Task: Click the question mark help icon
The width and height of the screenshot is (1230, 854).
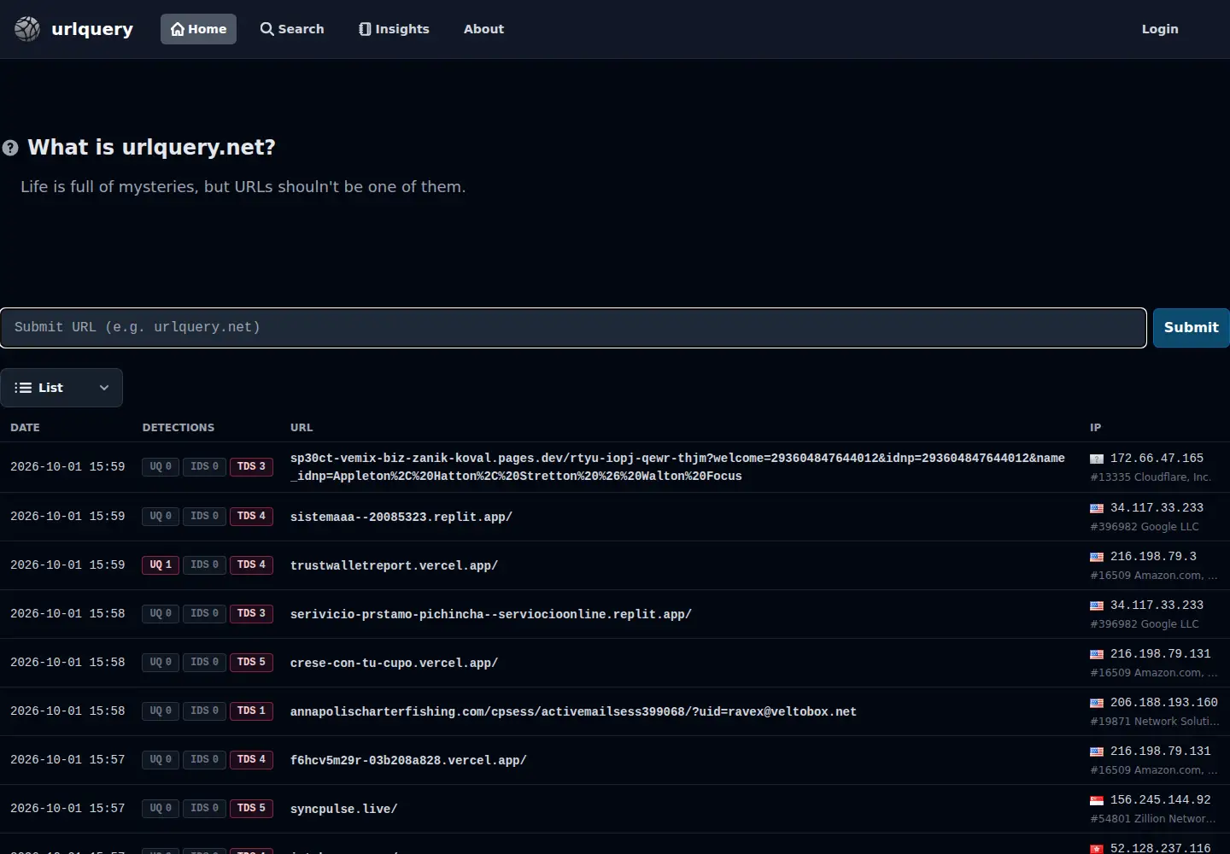Action: (x=10, y=148)
